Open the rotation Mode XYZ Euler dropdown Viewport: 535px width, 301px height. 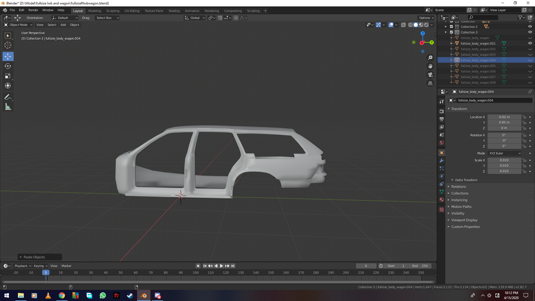[x=505, y=153]
